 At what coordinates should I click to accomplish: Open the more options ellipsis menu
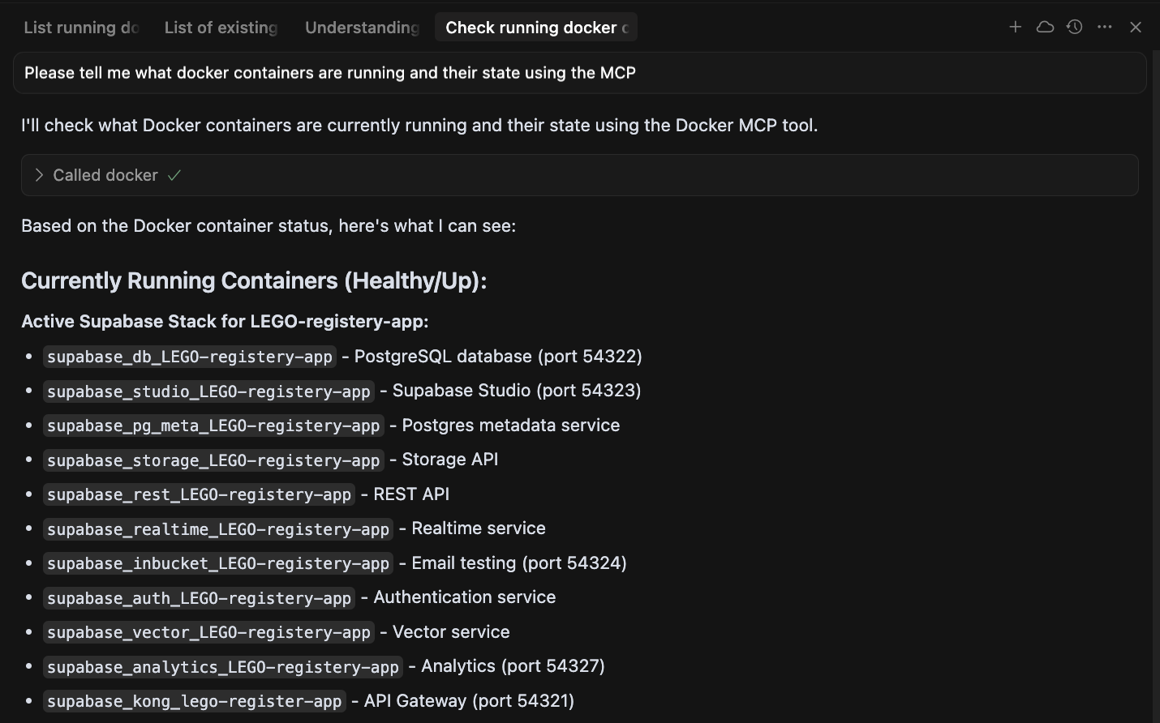click(1104, 26)
